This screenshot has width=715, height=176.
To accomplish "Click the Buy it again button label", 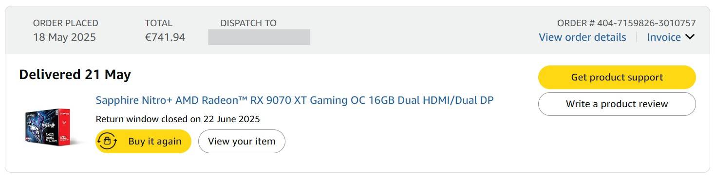I will pyautogui.click(x=155, y=141).
